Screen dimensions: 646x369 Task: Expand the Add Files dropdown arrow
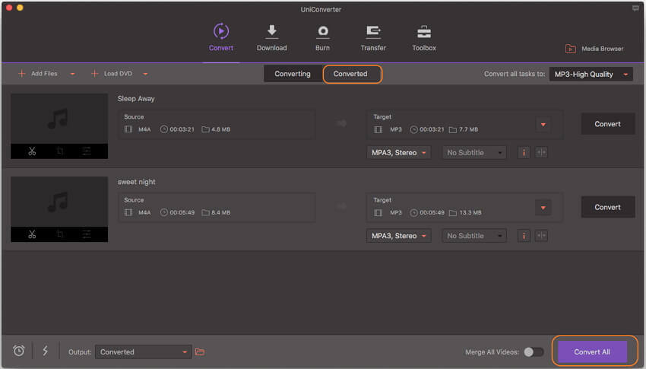click(72, 75)
